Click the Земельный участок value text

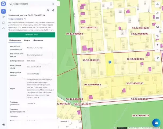tap(35, 48)
